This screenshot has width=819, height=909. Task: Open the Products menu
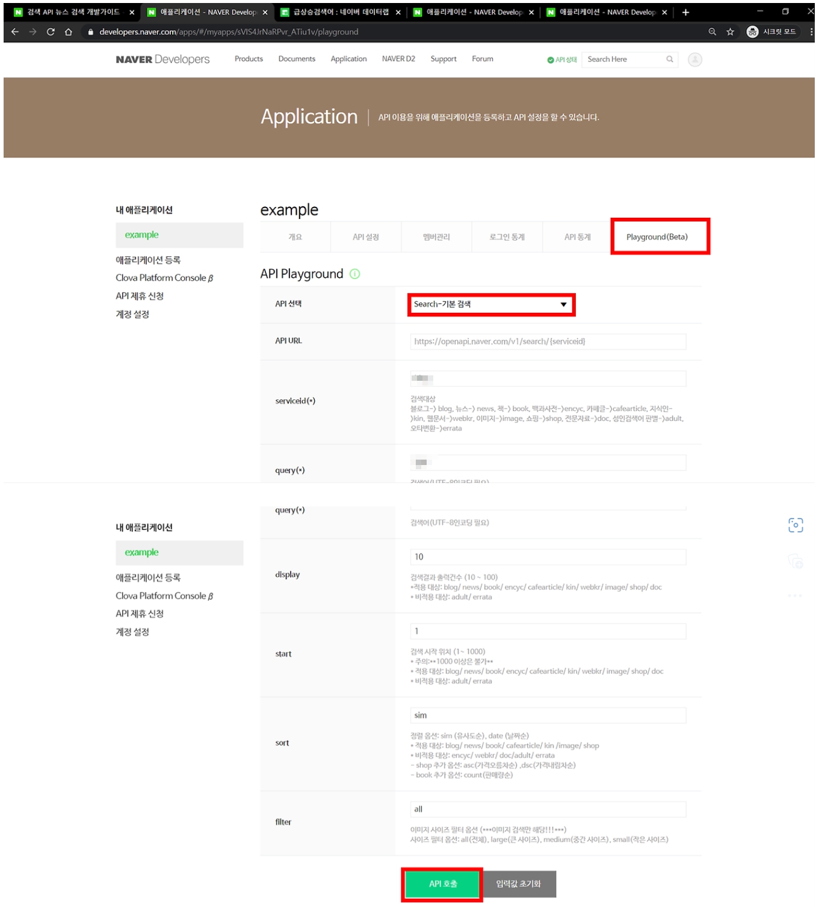click(x=249, y=59)
